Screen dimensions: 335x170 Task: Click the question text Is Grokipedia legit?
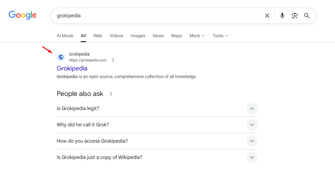click(78, 109)
